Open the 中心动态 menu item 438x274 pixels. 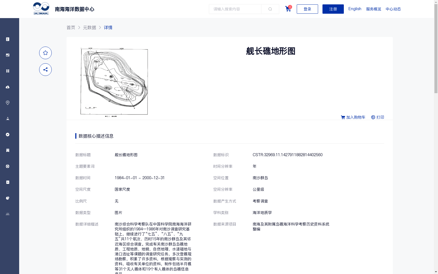[393, 9]
